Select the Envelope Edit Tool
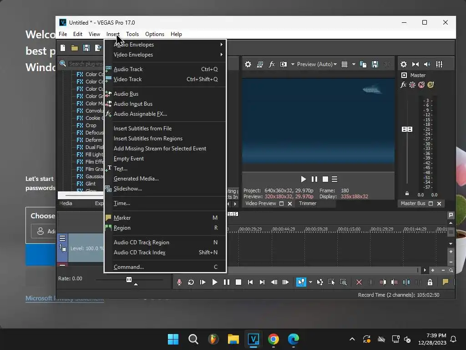The image size is (466, 350). [x=320, y=282]
